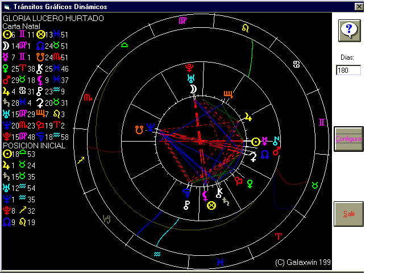Click the red Scorpio sign on the outer ring

88,98
